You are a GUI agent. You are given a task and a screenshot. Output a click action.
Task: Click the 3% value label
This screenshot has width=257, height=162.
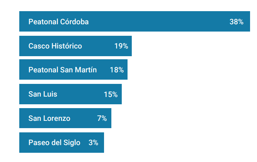[93, 143]
